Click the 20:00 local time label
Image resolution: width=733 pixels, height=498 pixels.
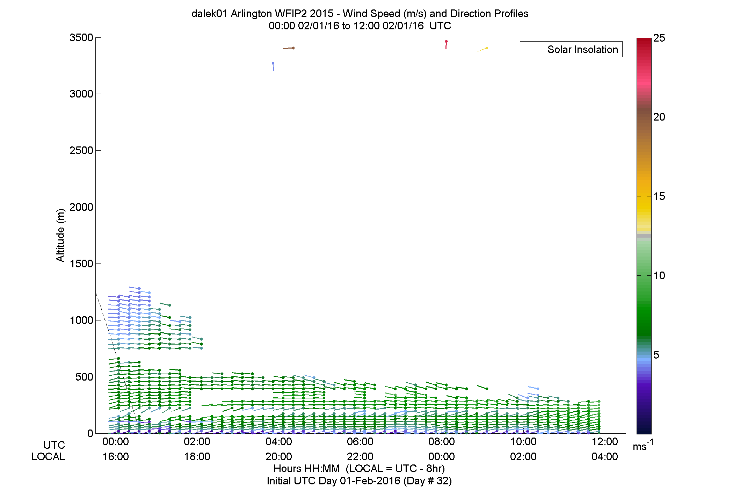(279, 457)
